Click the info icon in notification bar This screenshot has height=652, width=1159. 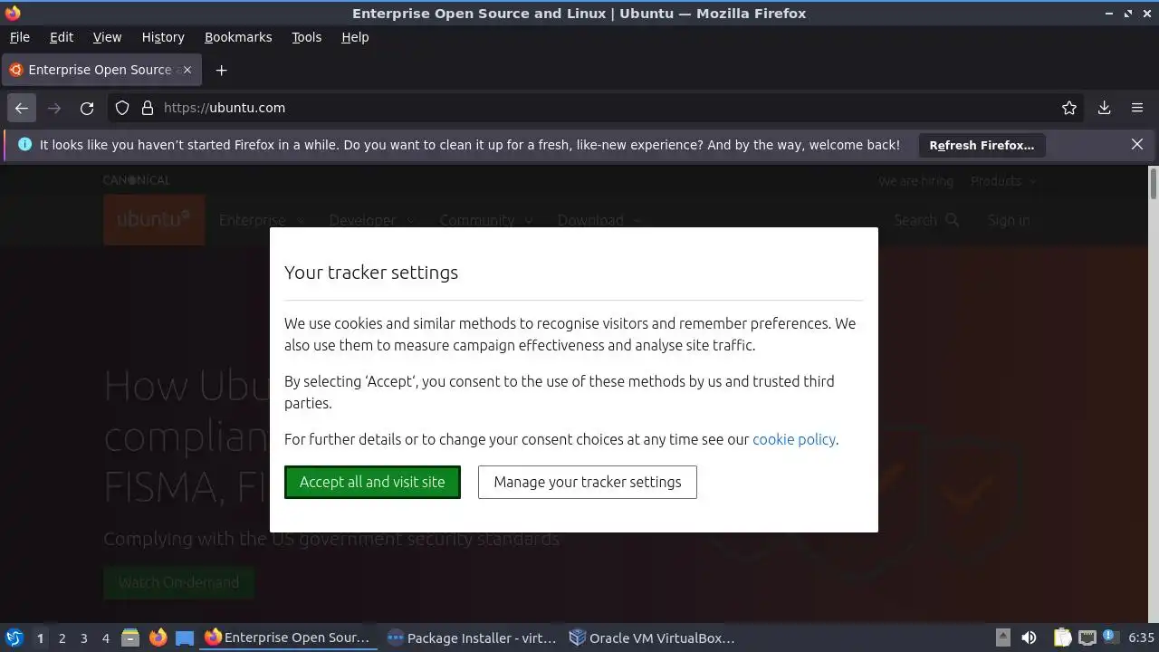coord(24,144)
